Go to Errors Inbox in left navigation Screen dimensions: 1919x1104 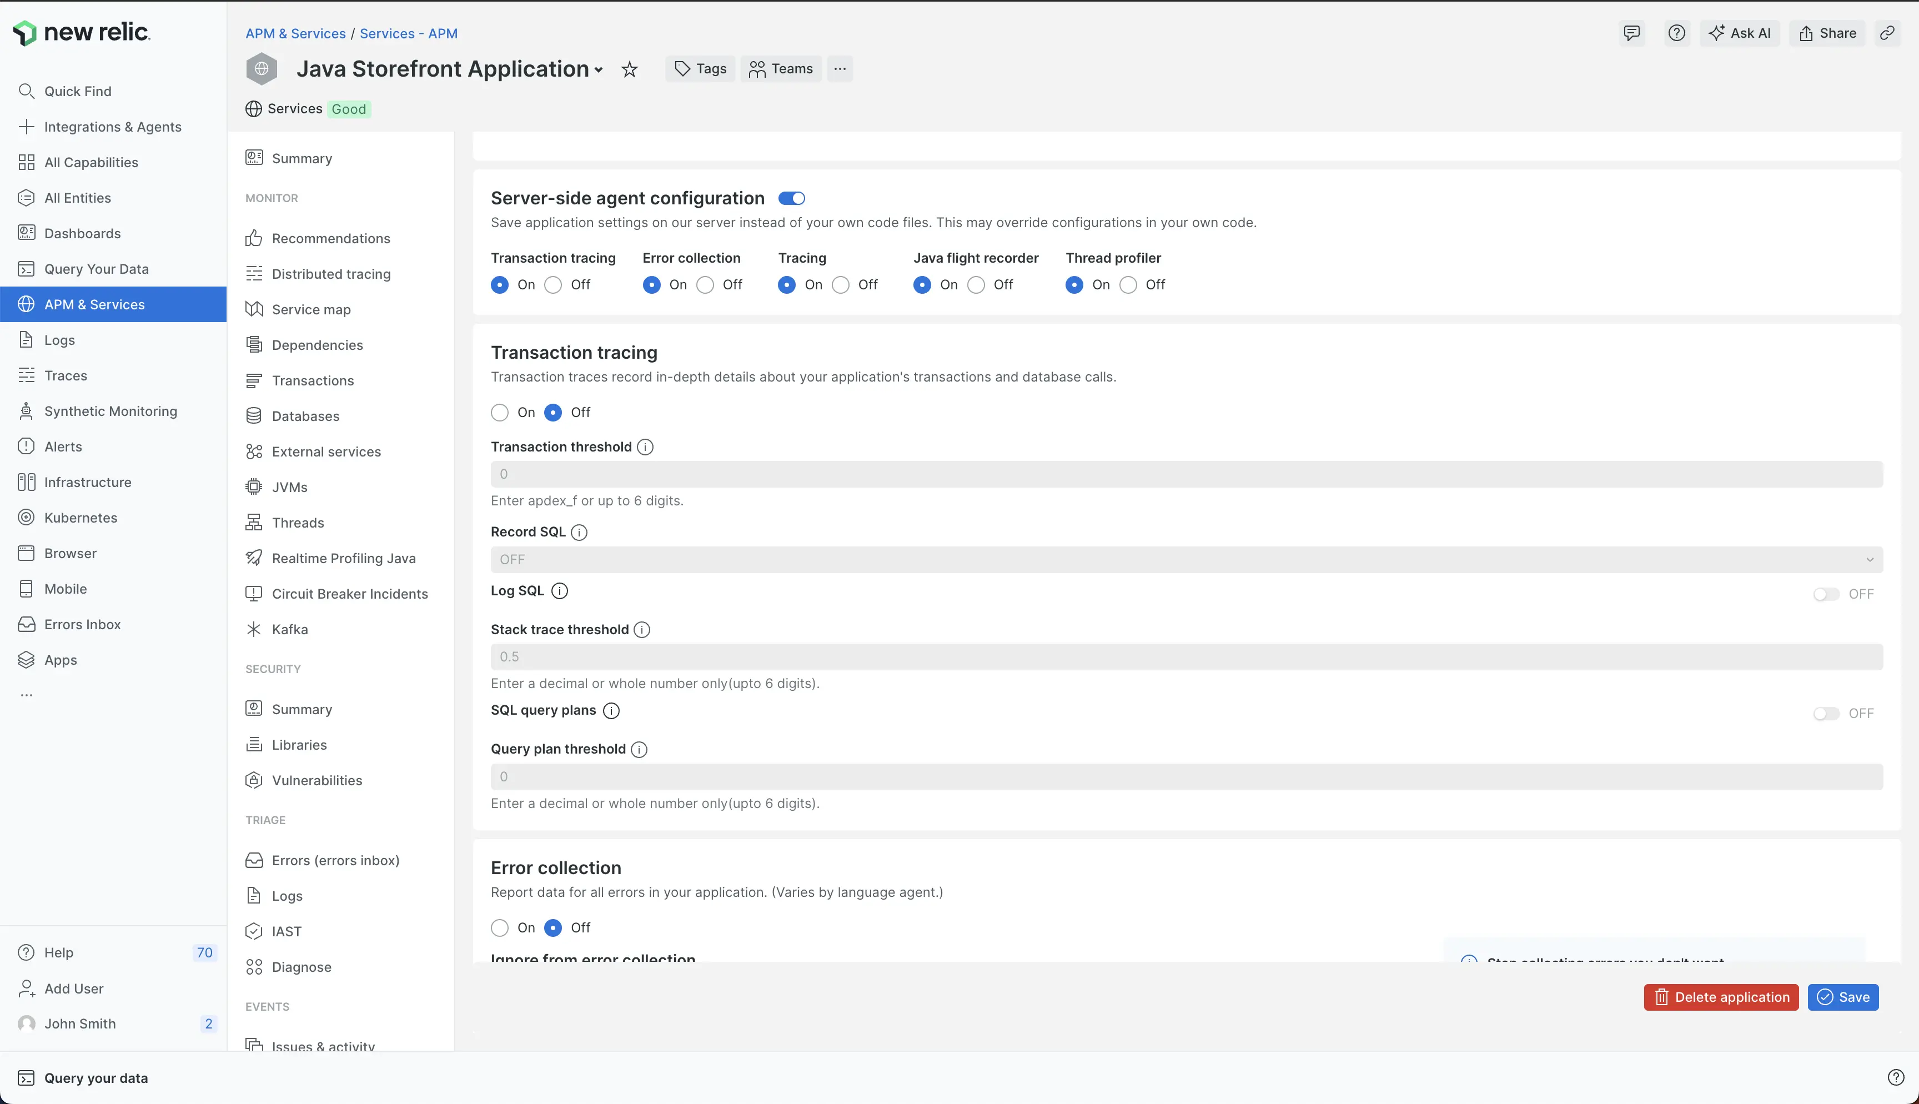click(x=83, y=624)
